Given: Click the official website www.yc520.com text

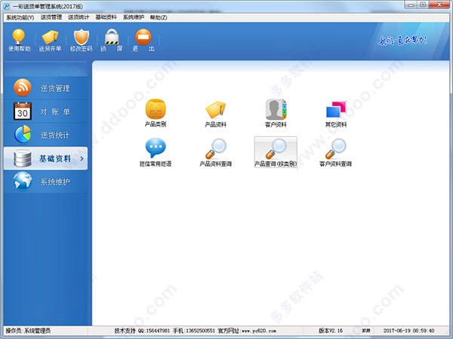Looking at the screenshot, I should pyautogui.click(x=258, y=331).
